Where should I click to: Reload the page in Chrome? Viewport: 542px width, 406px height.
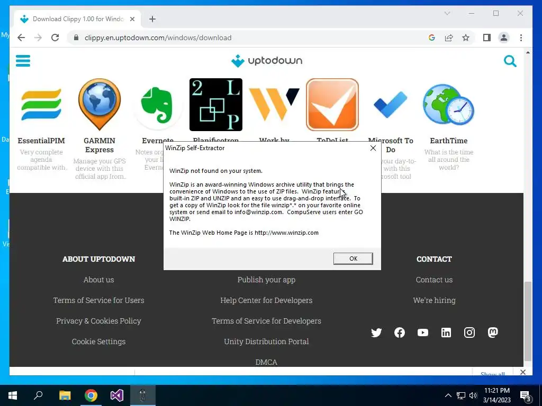[x=55, y=38]
